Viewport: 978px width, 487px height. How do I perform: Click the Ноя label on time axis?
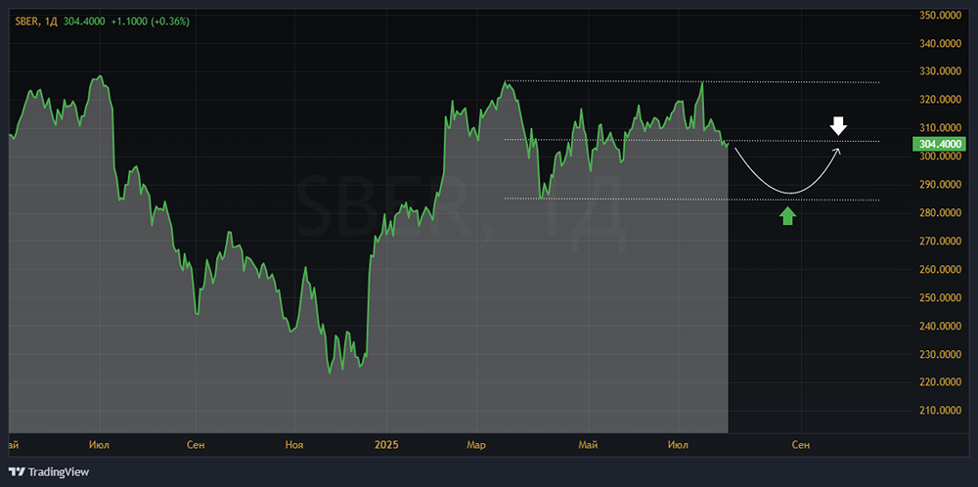(x=293, y=445)
